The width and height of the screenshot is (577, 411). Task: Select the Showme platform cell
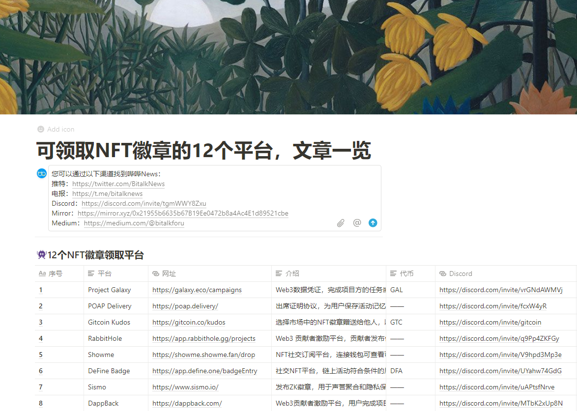pyautogui.click(x=116, y=355)
